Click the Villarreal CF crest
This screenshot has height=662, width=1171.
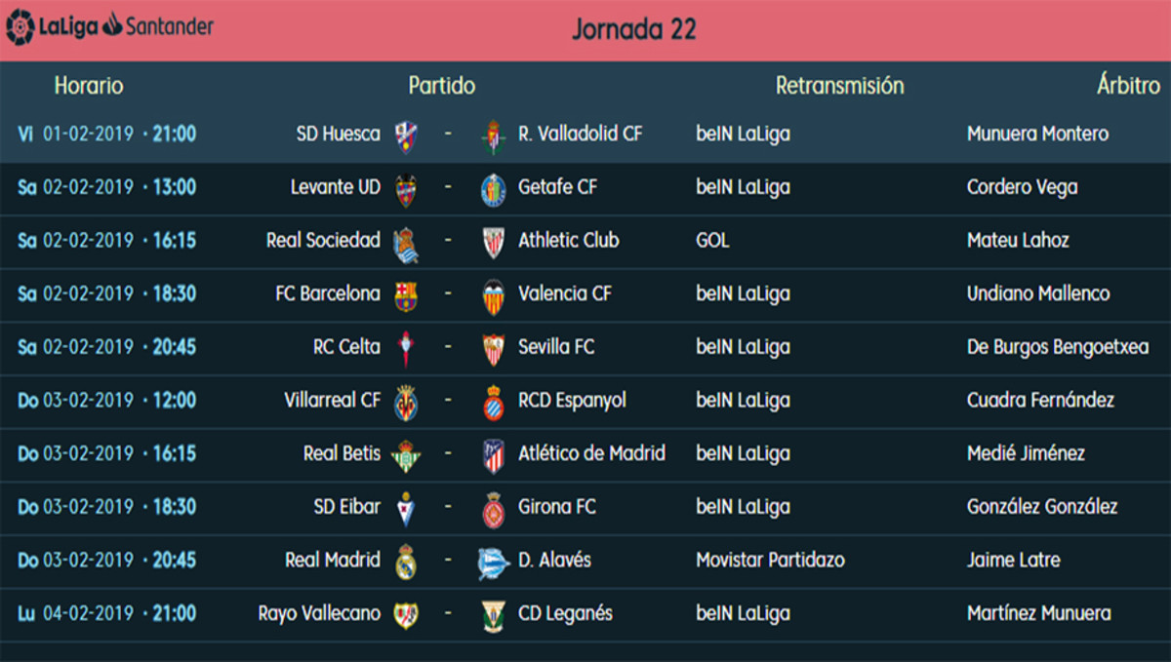click(x=406, y=403)
